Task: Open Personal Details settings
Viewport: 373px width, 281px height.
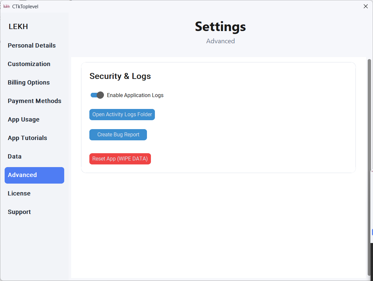Action: click(31, 45)
